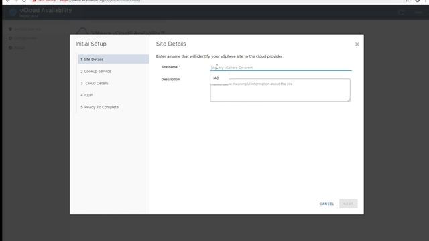Click the Site Details heading
This screenshot has height=241, width=429.
(171, 44)
